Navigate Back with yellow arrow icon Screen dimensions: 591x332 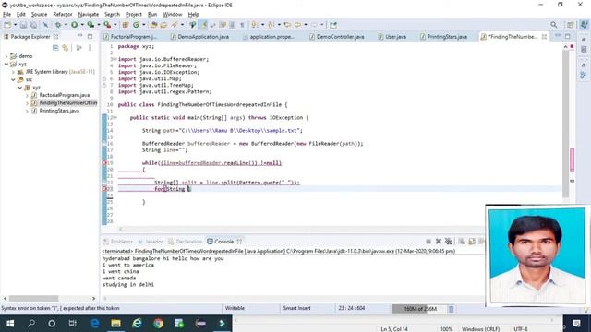point(297,25)
